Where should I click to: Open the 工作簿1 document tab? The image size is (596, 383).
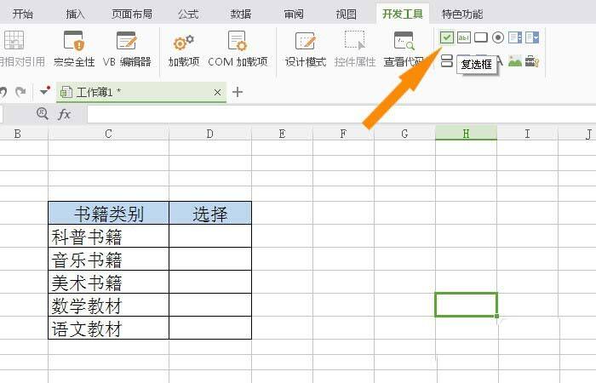[x=141, y=92]
